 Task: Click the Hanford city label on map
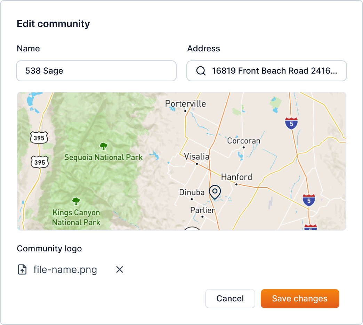point(236,177)
